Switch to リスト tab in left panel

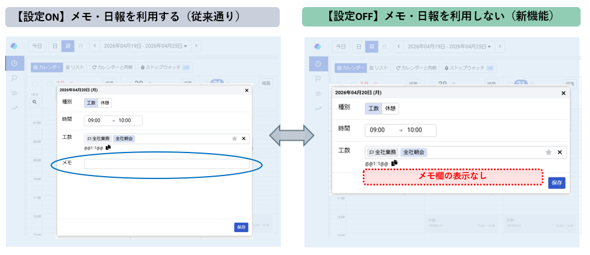[x=75, y=68]
